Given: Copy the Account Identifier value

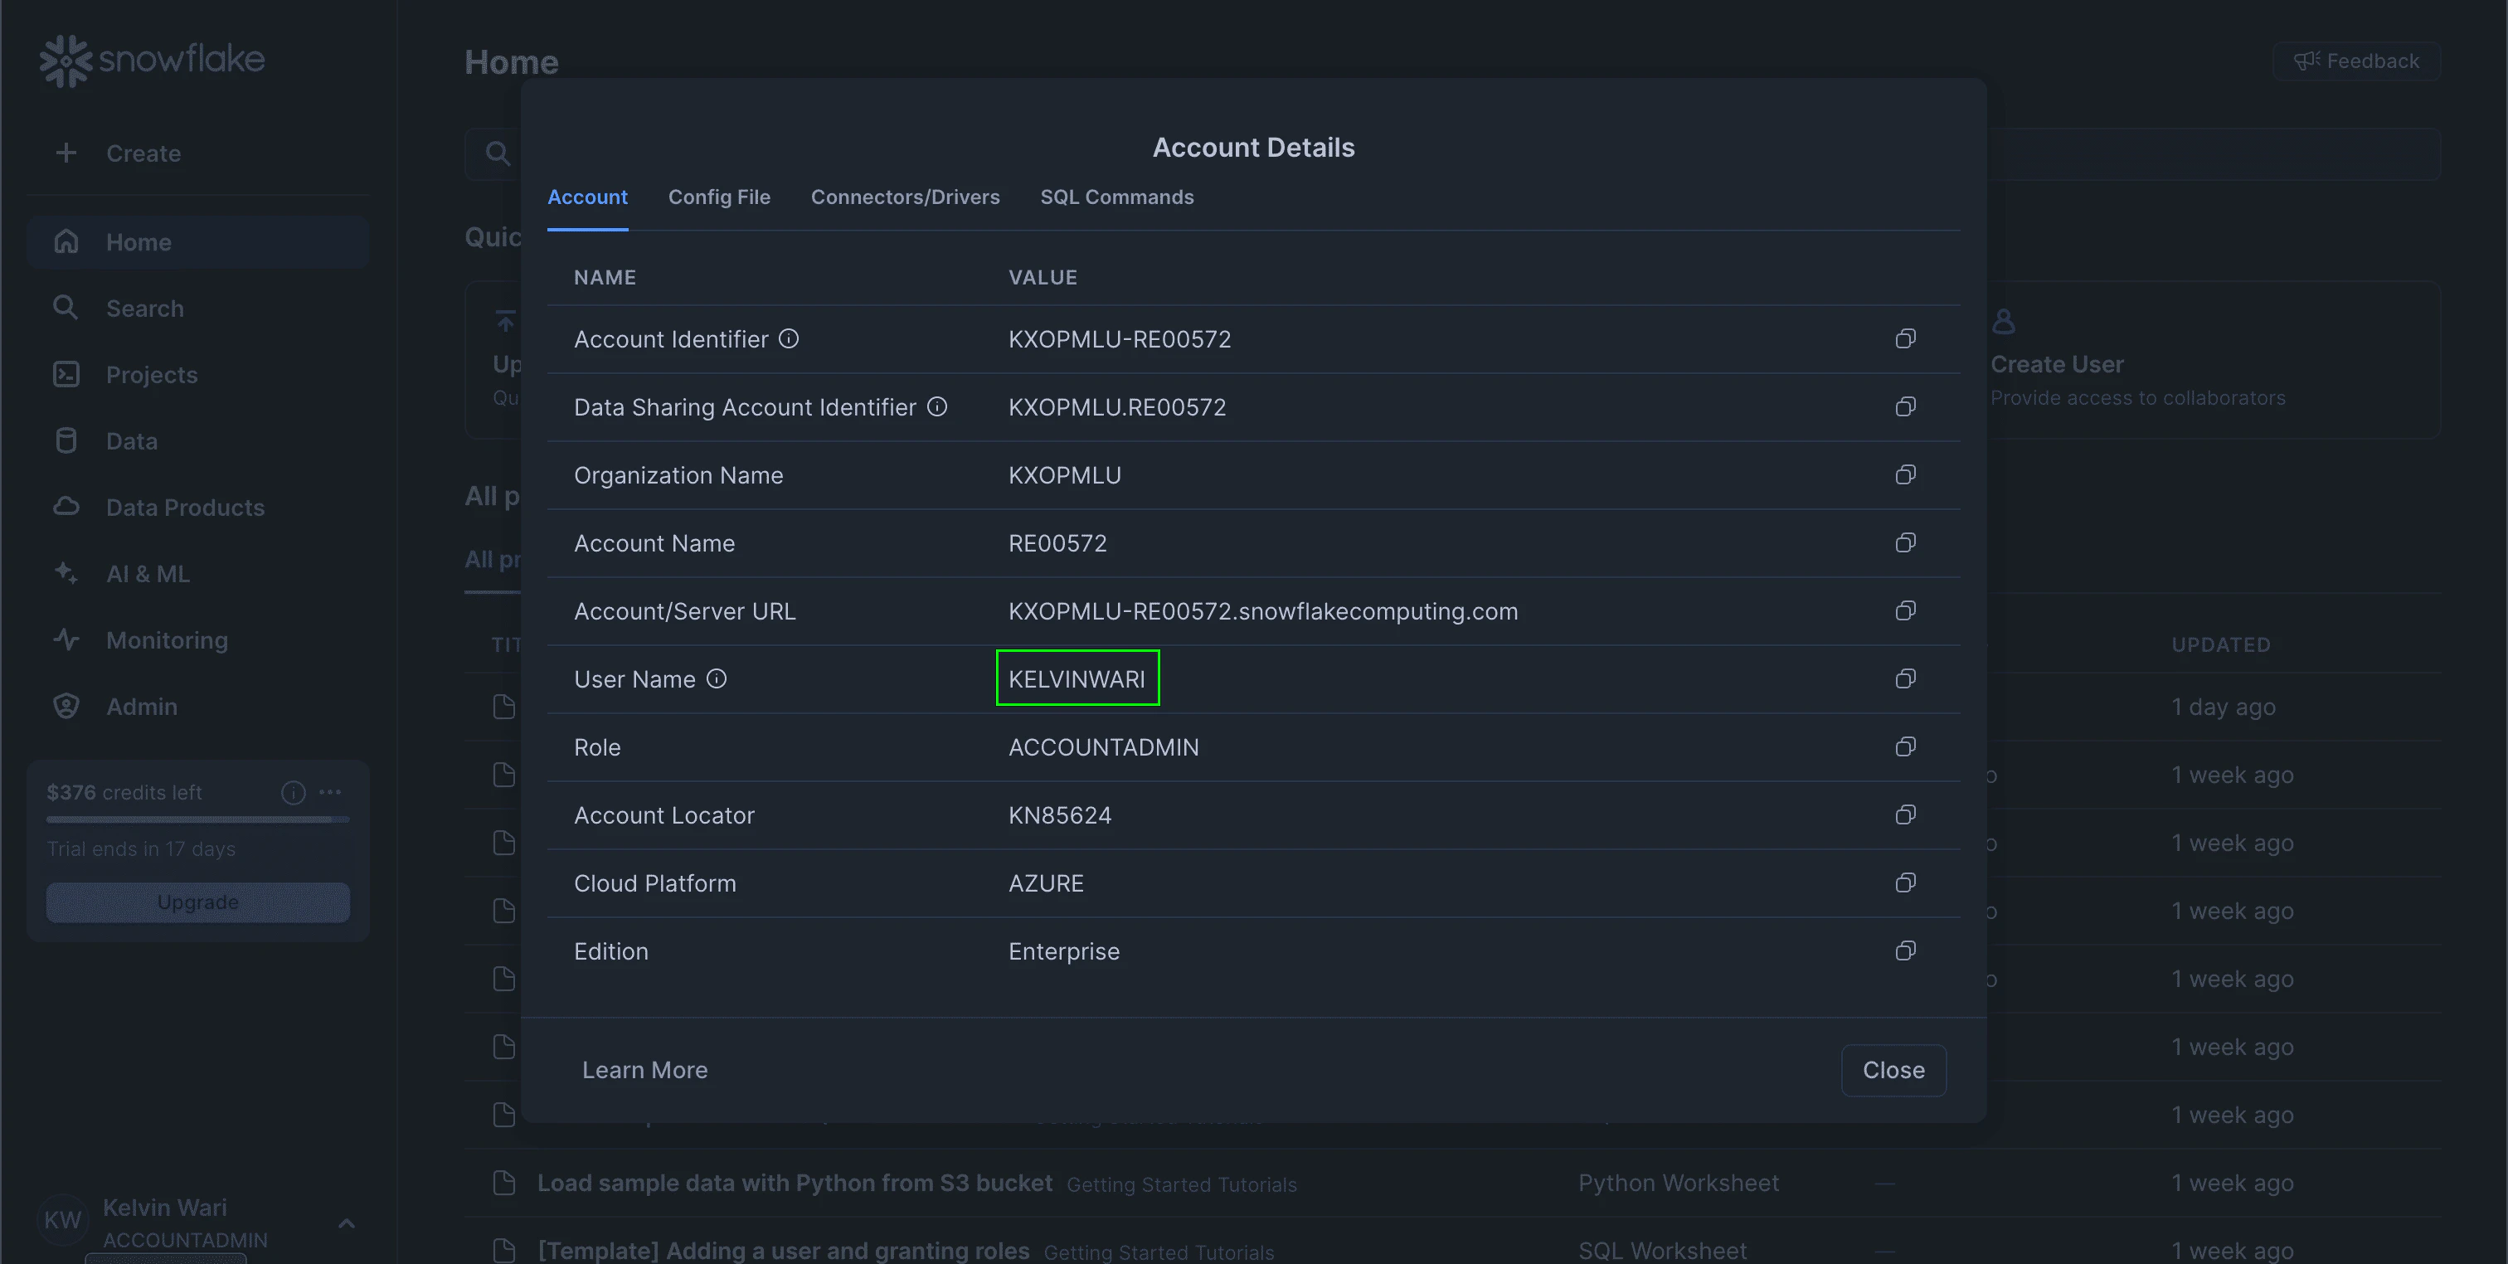Looking at the screenshot, I should tap(1905, 339).
